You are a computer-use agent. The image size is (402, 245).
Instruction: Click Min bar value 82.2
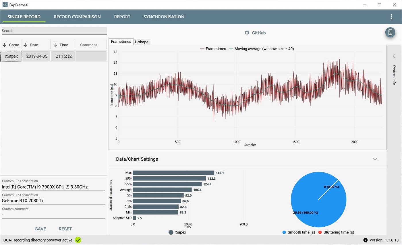[183, 212]
